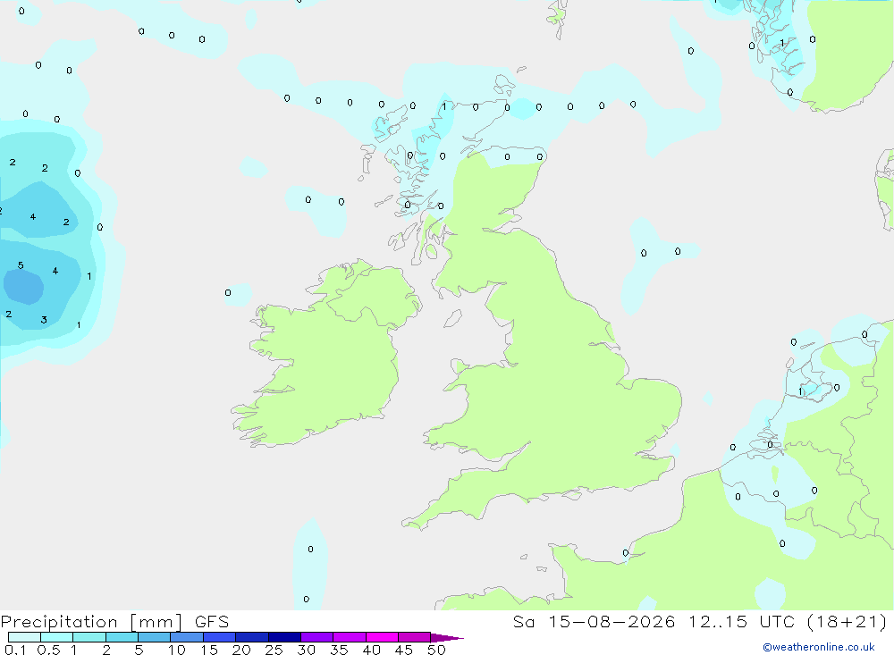Click the date "15-08-2026"
Image resolution: width=894 pixels, height=655 pixels.
tap(611, 621)
